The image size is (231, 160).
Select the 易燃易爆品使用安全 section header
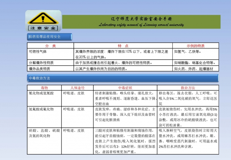[x=45, y=36]
